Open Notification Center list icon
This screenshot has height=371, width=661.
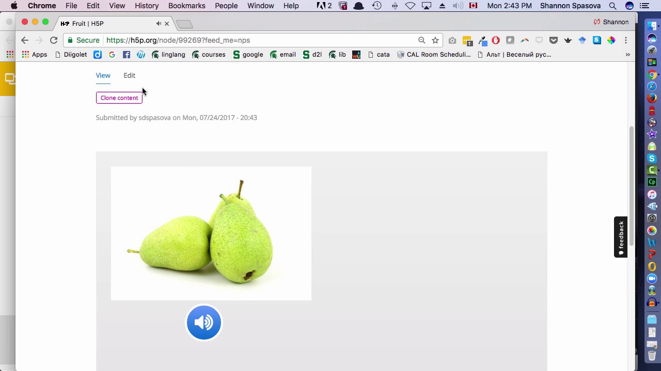[x=644, y=6]
